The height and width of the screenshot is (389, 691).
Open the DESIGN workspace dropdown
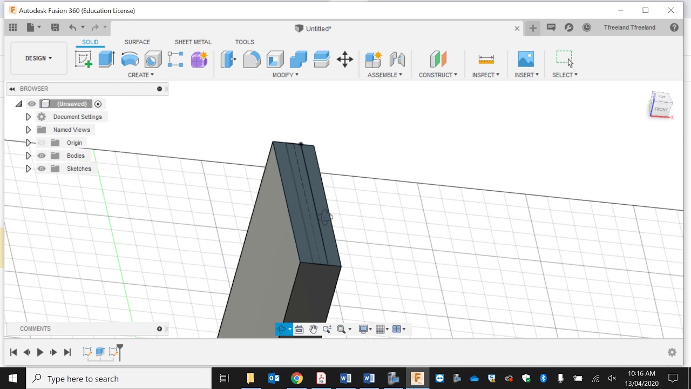pos(39,58)
